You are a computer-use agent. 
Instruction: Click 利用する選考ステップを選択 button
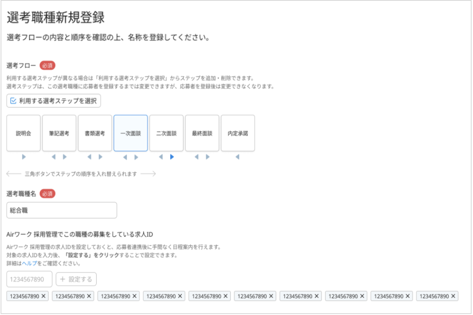coord(54,101)
